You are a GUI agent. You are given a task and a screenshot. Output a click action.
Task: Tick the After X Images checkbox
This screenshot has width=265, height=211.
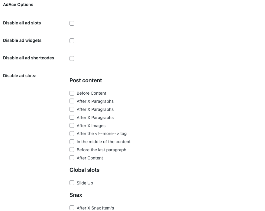(72, 126)
